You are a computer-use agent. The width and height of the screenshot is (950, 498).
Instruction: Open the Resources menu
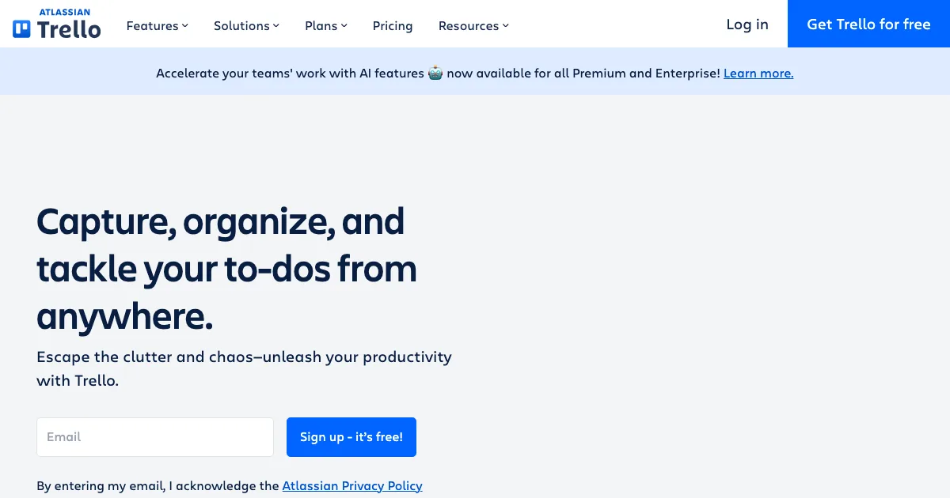click(469, 26)
